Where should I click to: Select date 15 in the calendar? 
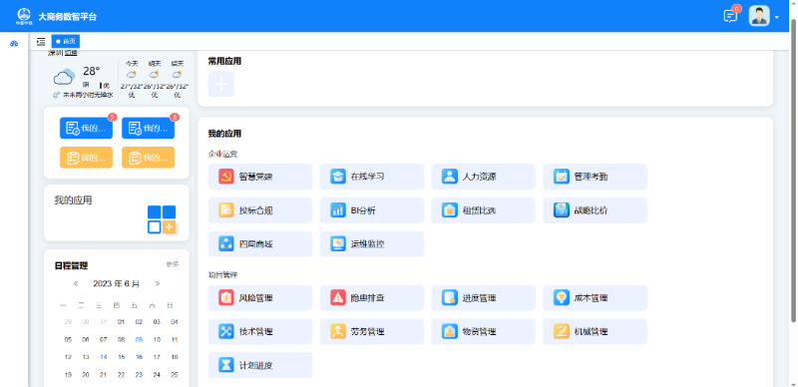click(x=121, y=357)
